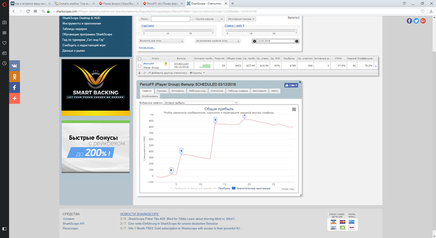This screenshot has height=238, width=436.
Task: Open more share options plus button
Action: 14,98
